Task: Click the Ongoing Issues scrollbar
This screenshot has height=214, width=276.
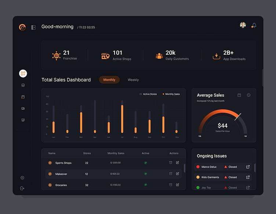Action: coord(255,168)
